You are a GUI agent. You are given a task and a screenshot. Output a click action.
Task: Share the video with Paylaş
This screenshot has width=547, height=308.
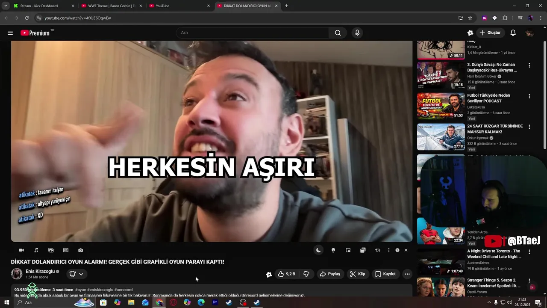click(x=330, y=274)
